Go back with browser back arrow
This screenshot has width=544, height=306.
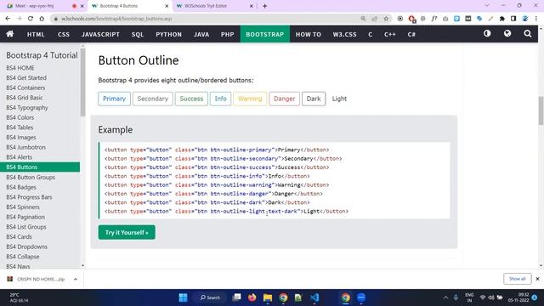8,19
